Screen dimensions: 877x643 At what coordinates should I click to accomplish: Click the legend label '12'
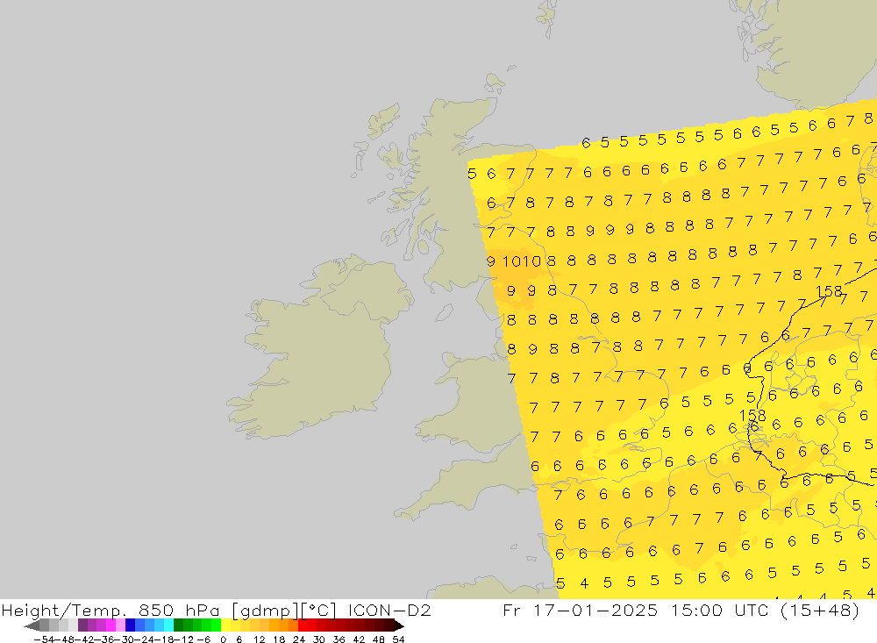[x=259, y=639]
